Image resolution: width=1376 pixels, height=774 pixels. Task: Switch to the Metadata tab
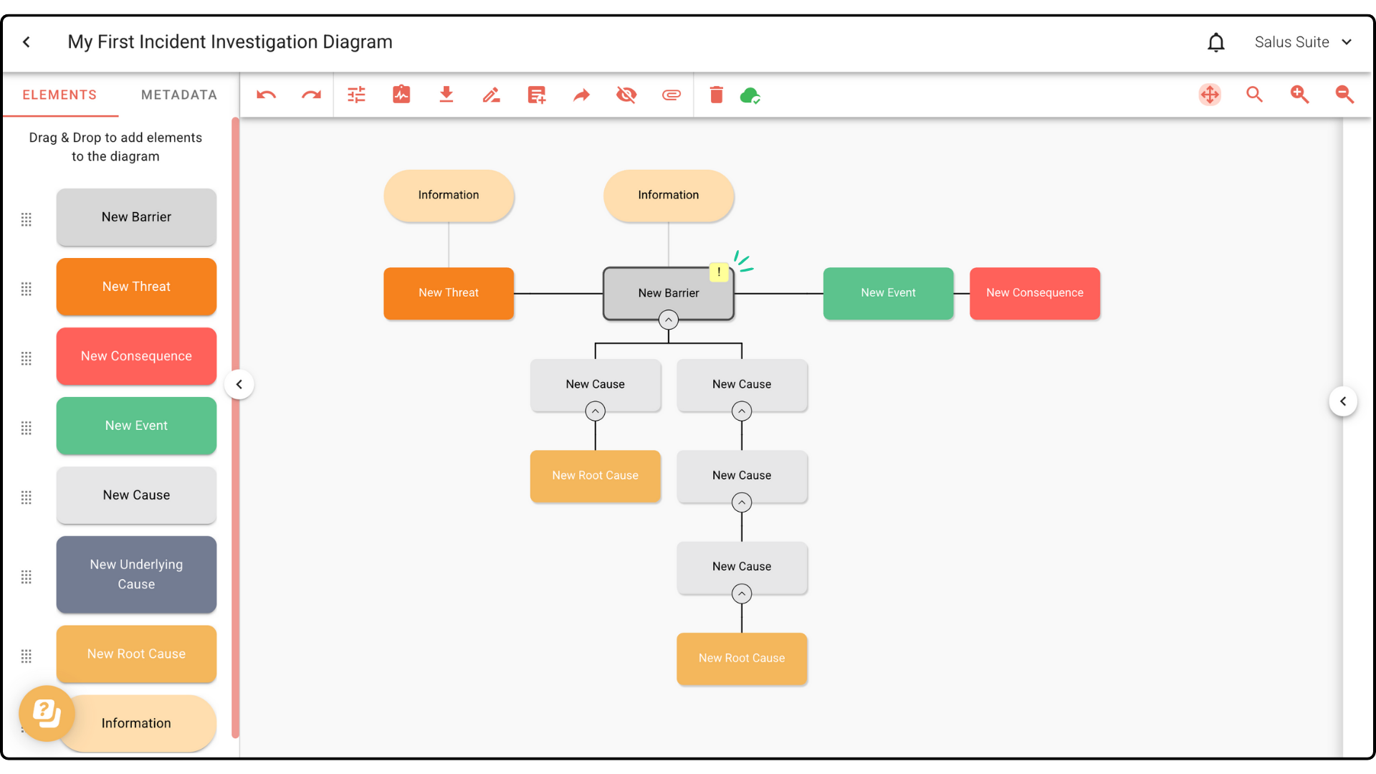pos(178,95)
